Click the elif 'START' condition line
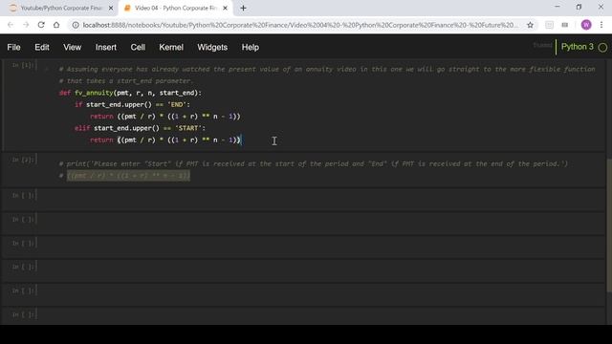 pos(140,128)
